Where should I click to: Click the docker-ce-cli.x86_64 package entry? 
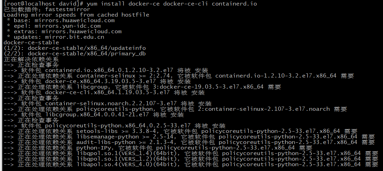(108, 92)
